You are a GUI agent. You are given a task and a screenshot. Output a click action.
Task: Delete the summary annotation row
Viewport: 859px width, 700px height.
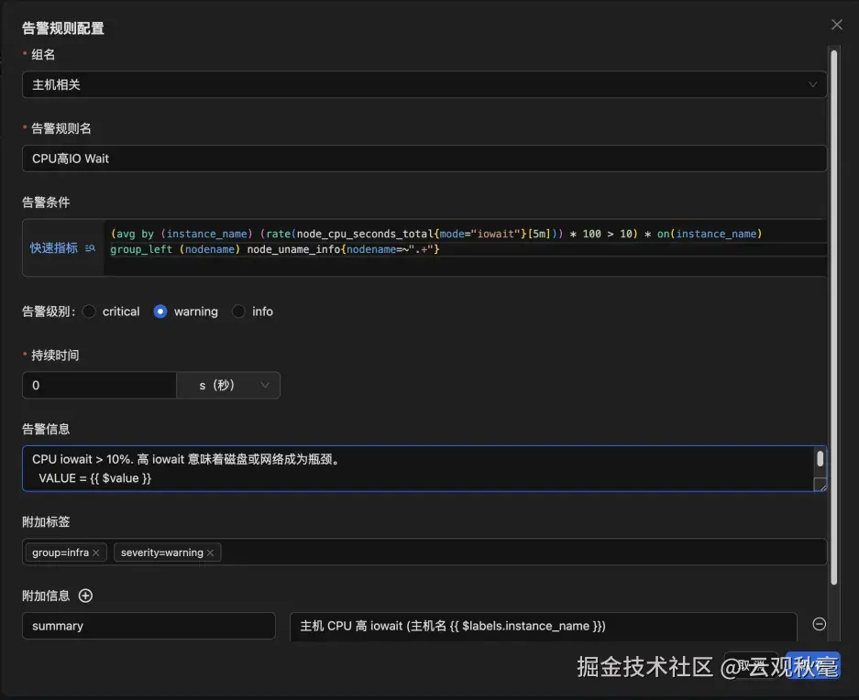(819, 624)
